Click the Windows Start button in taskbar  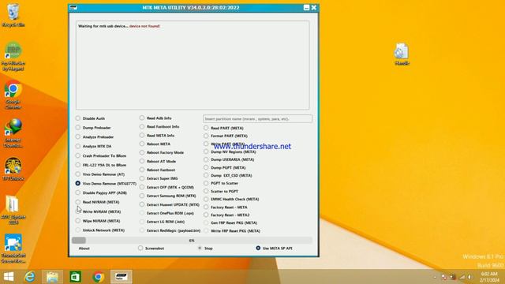coord(9,277)
